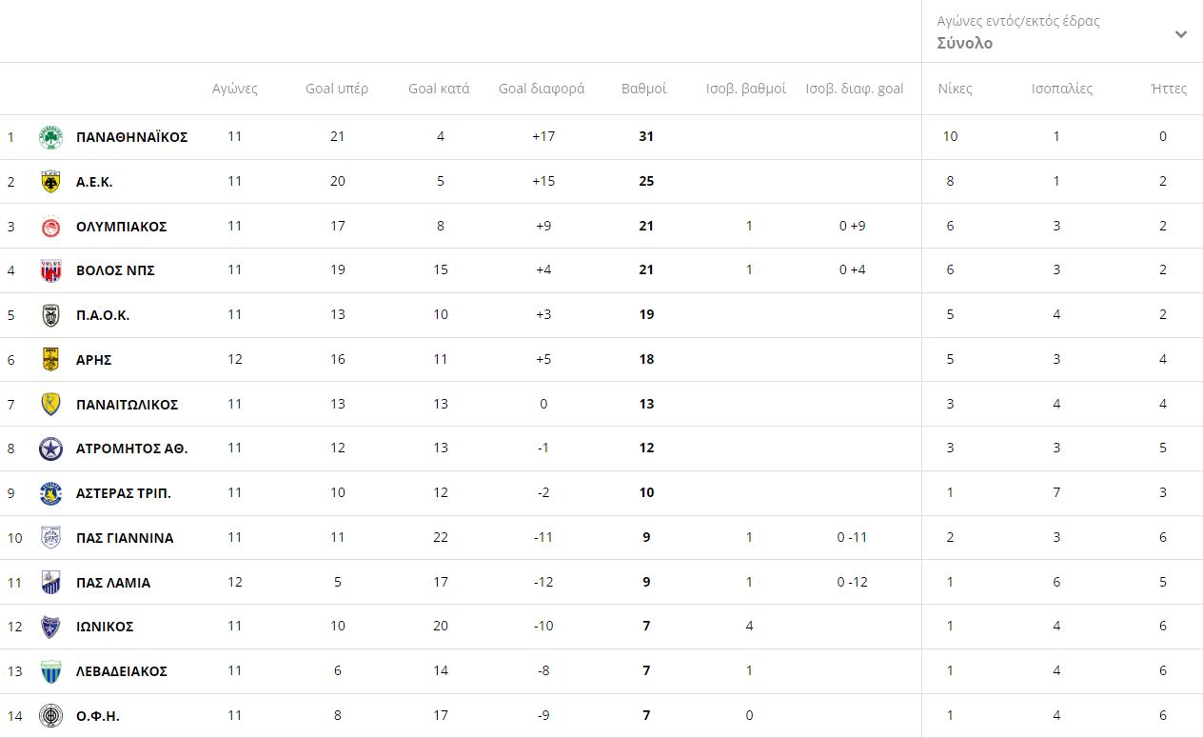Click the Panetolikos yellow shield logo
This screenshot has width=1203, height=738.
click(50, 405)
